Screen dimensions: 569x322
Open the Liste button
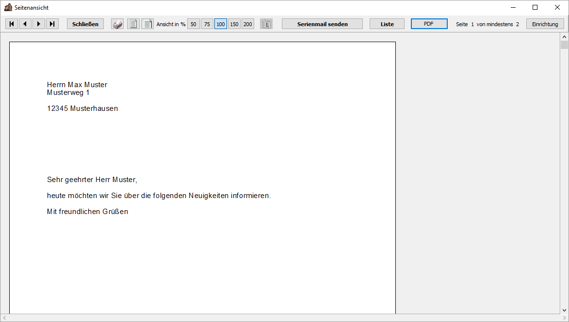click(x=387, y=24)
